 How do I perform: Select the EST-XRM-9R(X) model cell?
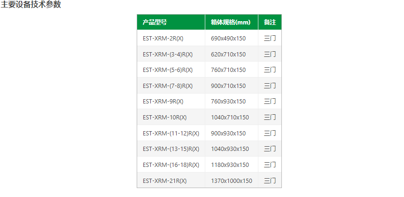coord(163,102)
